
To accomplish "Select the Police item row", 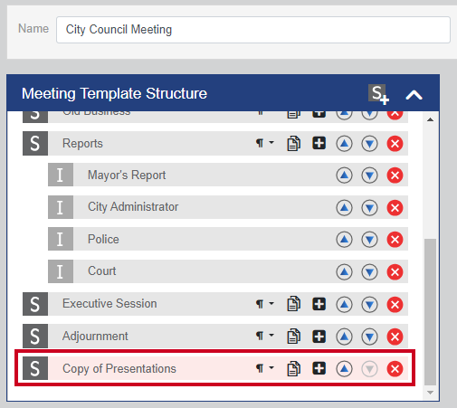I will pos(228,239).
